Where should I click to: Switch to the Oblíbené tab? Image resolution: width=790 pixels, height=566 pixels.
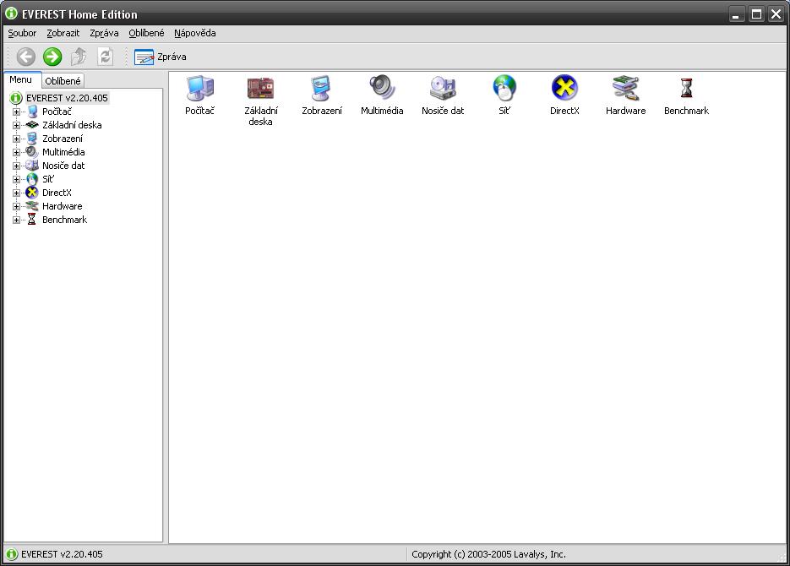(63, 81)
